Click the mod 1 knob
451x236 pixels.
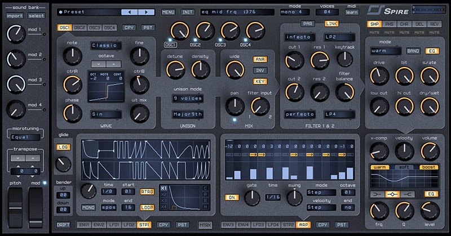16,34
